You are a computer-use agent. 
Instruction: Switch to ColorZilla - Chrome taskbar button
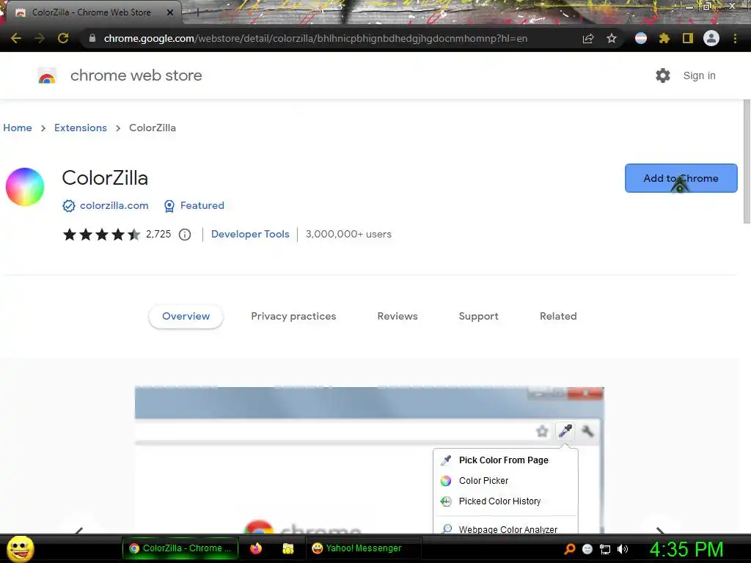coord(180,548)
